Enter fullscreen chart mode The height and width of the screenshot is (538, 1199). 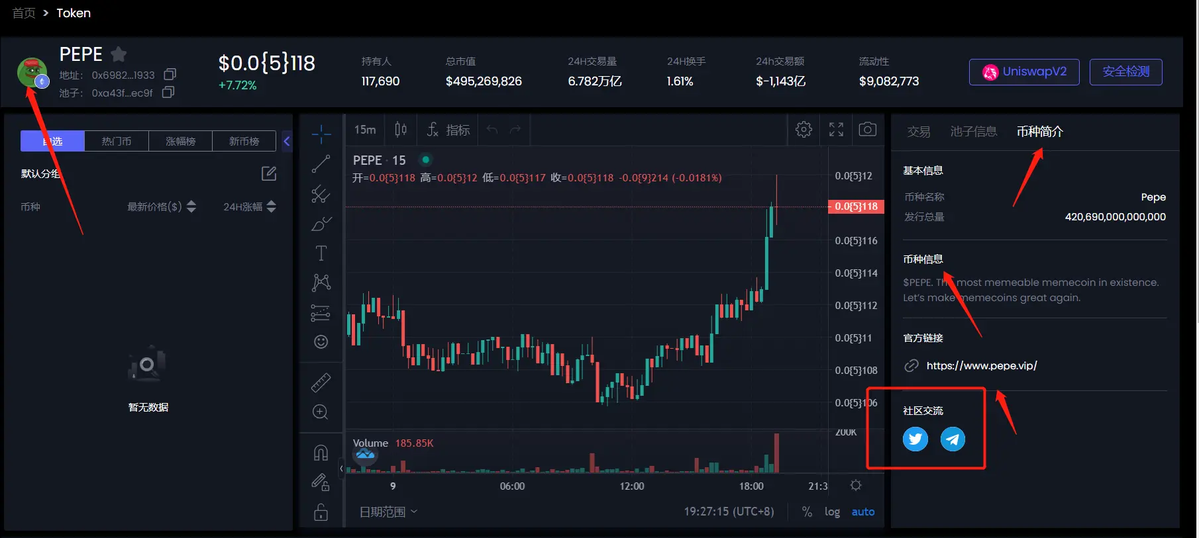[x=836, y=130]
